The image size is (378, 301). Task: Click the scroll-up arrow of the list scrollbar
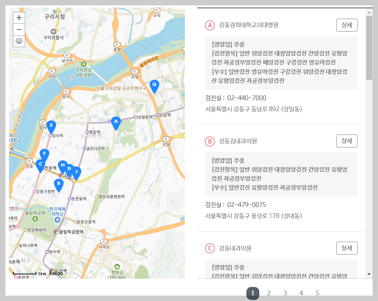pyautogui.click(x=369, y=13)
